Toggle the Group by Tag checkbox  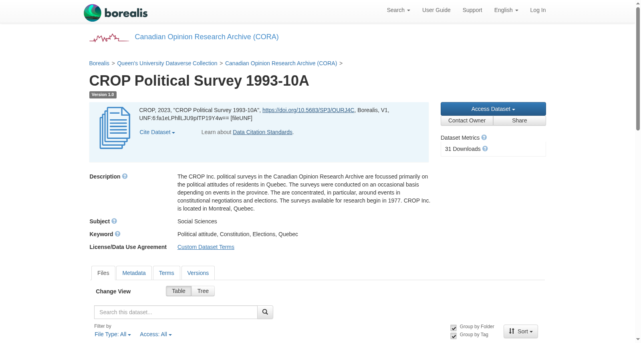click(454, 336)
